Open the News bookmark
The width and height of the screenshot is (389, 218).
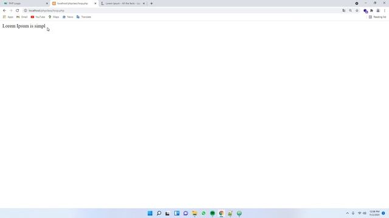(x=67, y=17)
